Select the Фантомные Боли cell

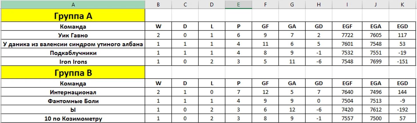(x=73, y=101)
